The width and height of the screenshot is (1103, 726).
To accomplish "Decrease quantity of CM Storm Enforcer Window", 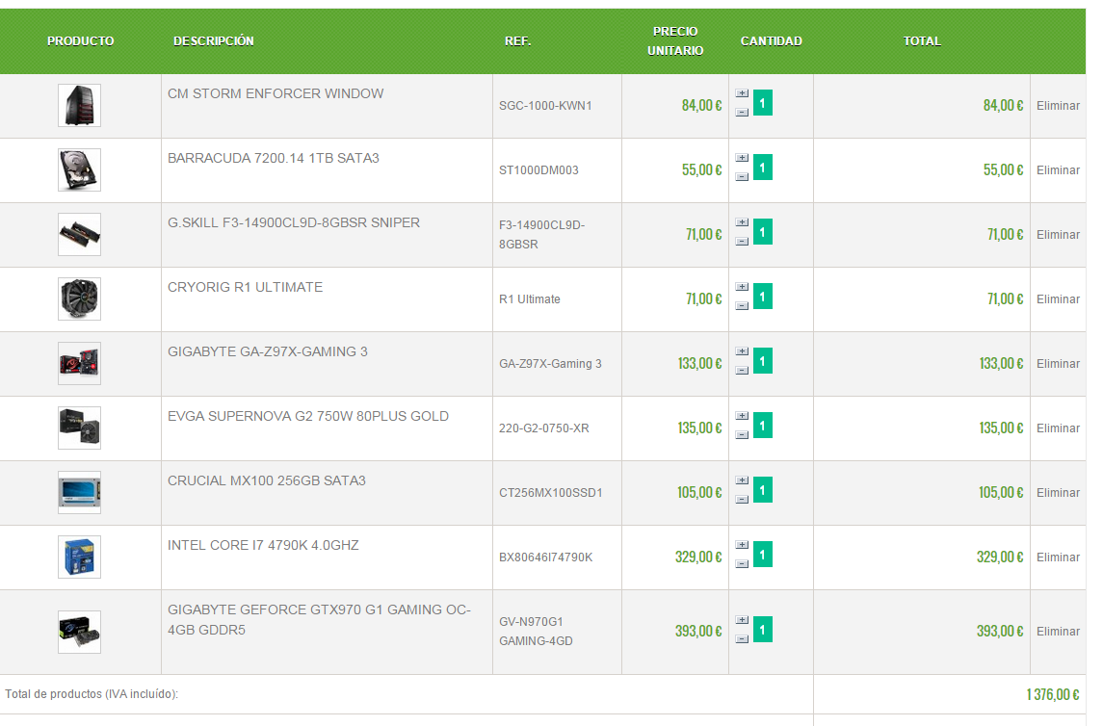I will coord(742,112).
